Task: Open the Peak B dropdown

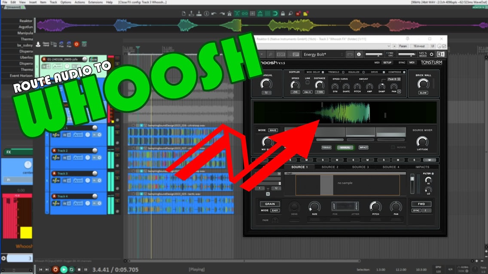Action: point(393,79)
